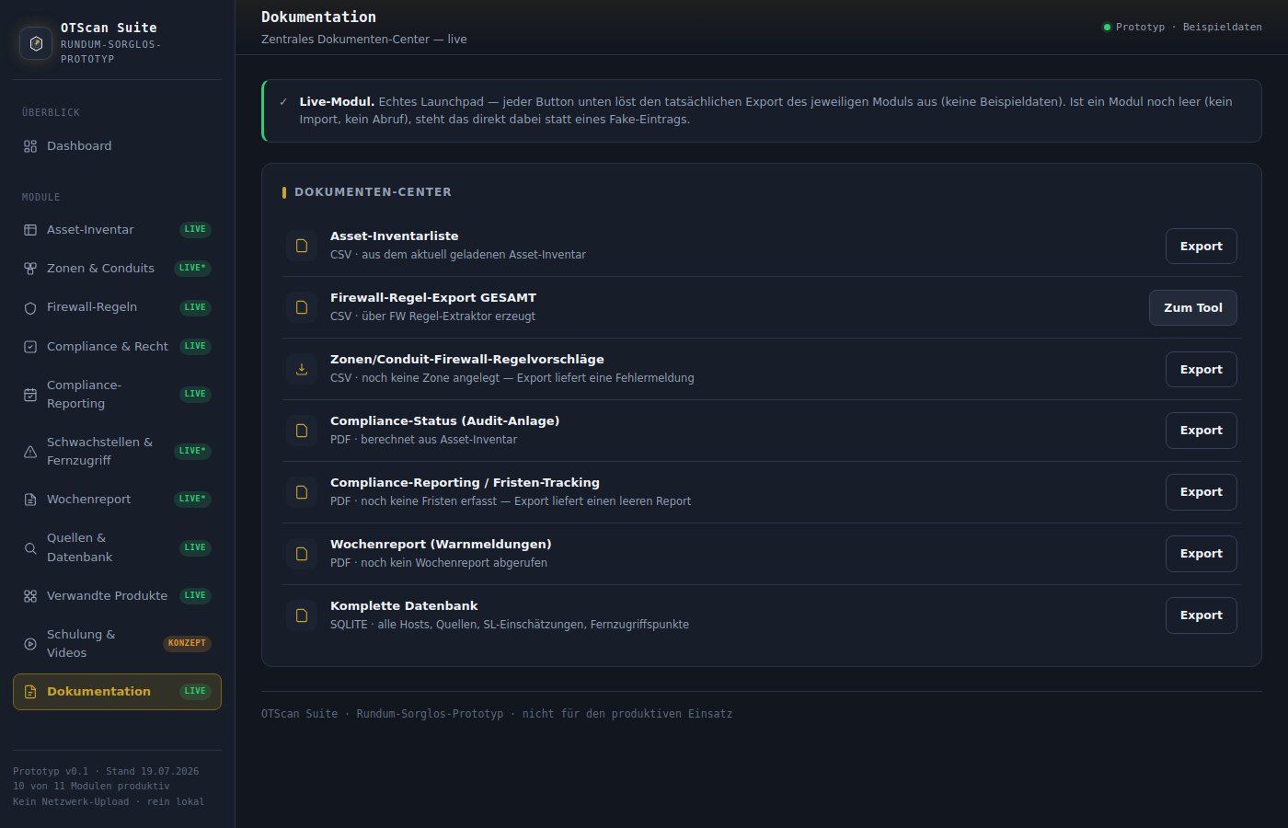The image size is (1288, 828).
Task: Click the Schulung & Videos play icon
Action: pos(30,644)
